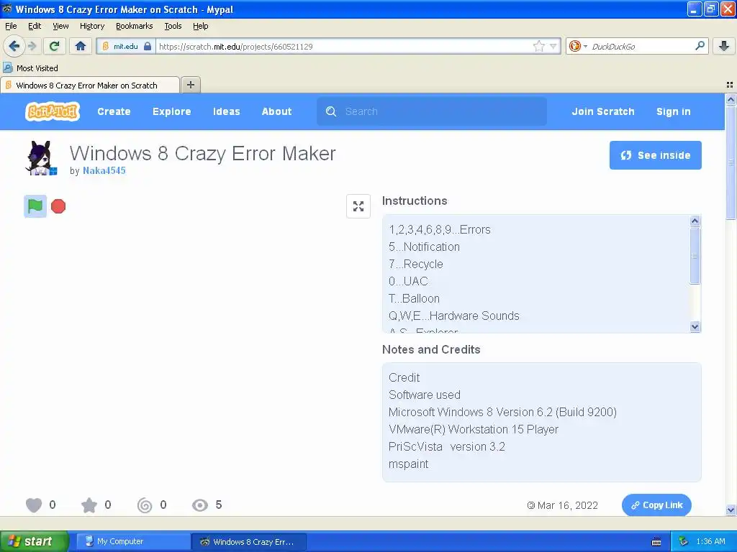Click page scrollbar up arrow
This screenshot has height=552, width=737.
tap(731, 99)
